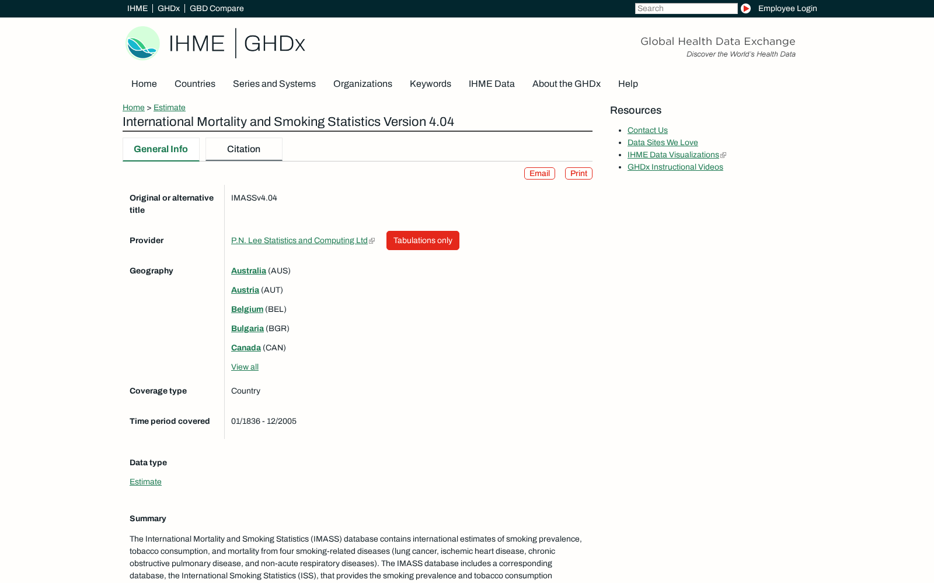Click the Estimate data type link

point(145,482)
